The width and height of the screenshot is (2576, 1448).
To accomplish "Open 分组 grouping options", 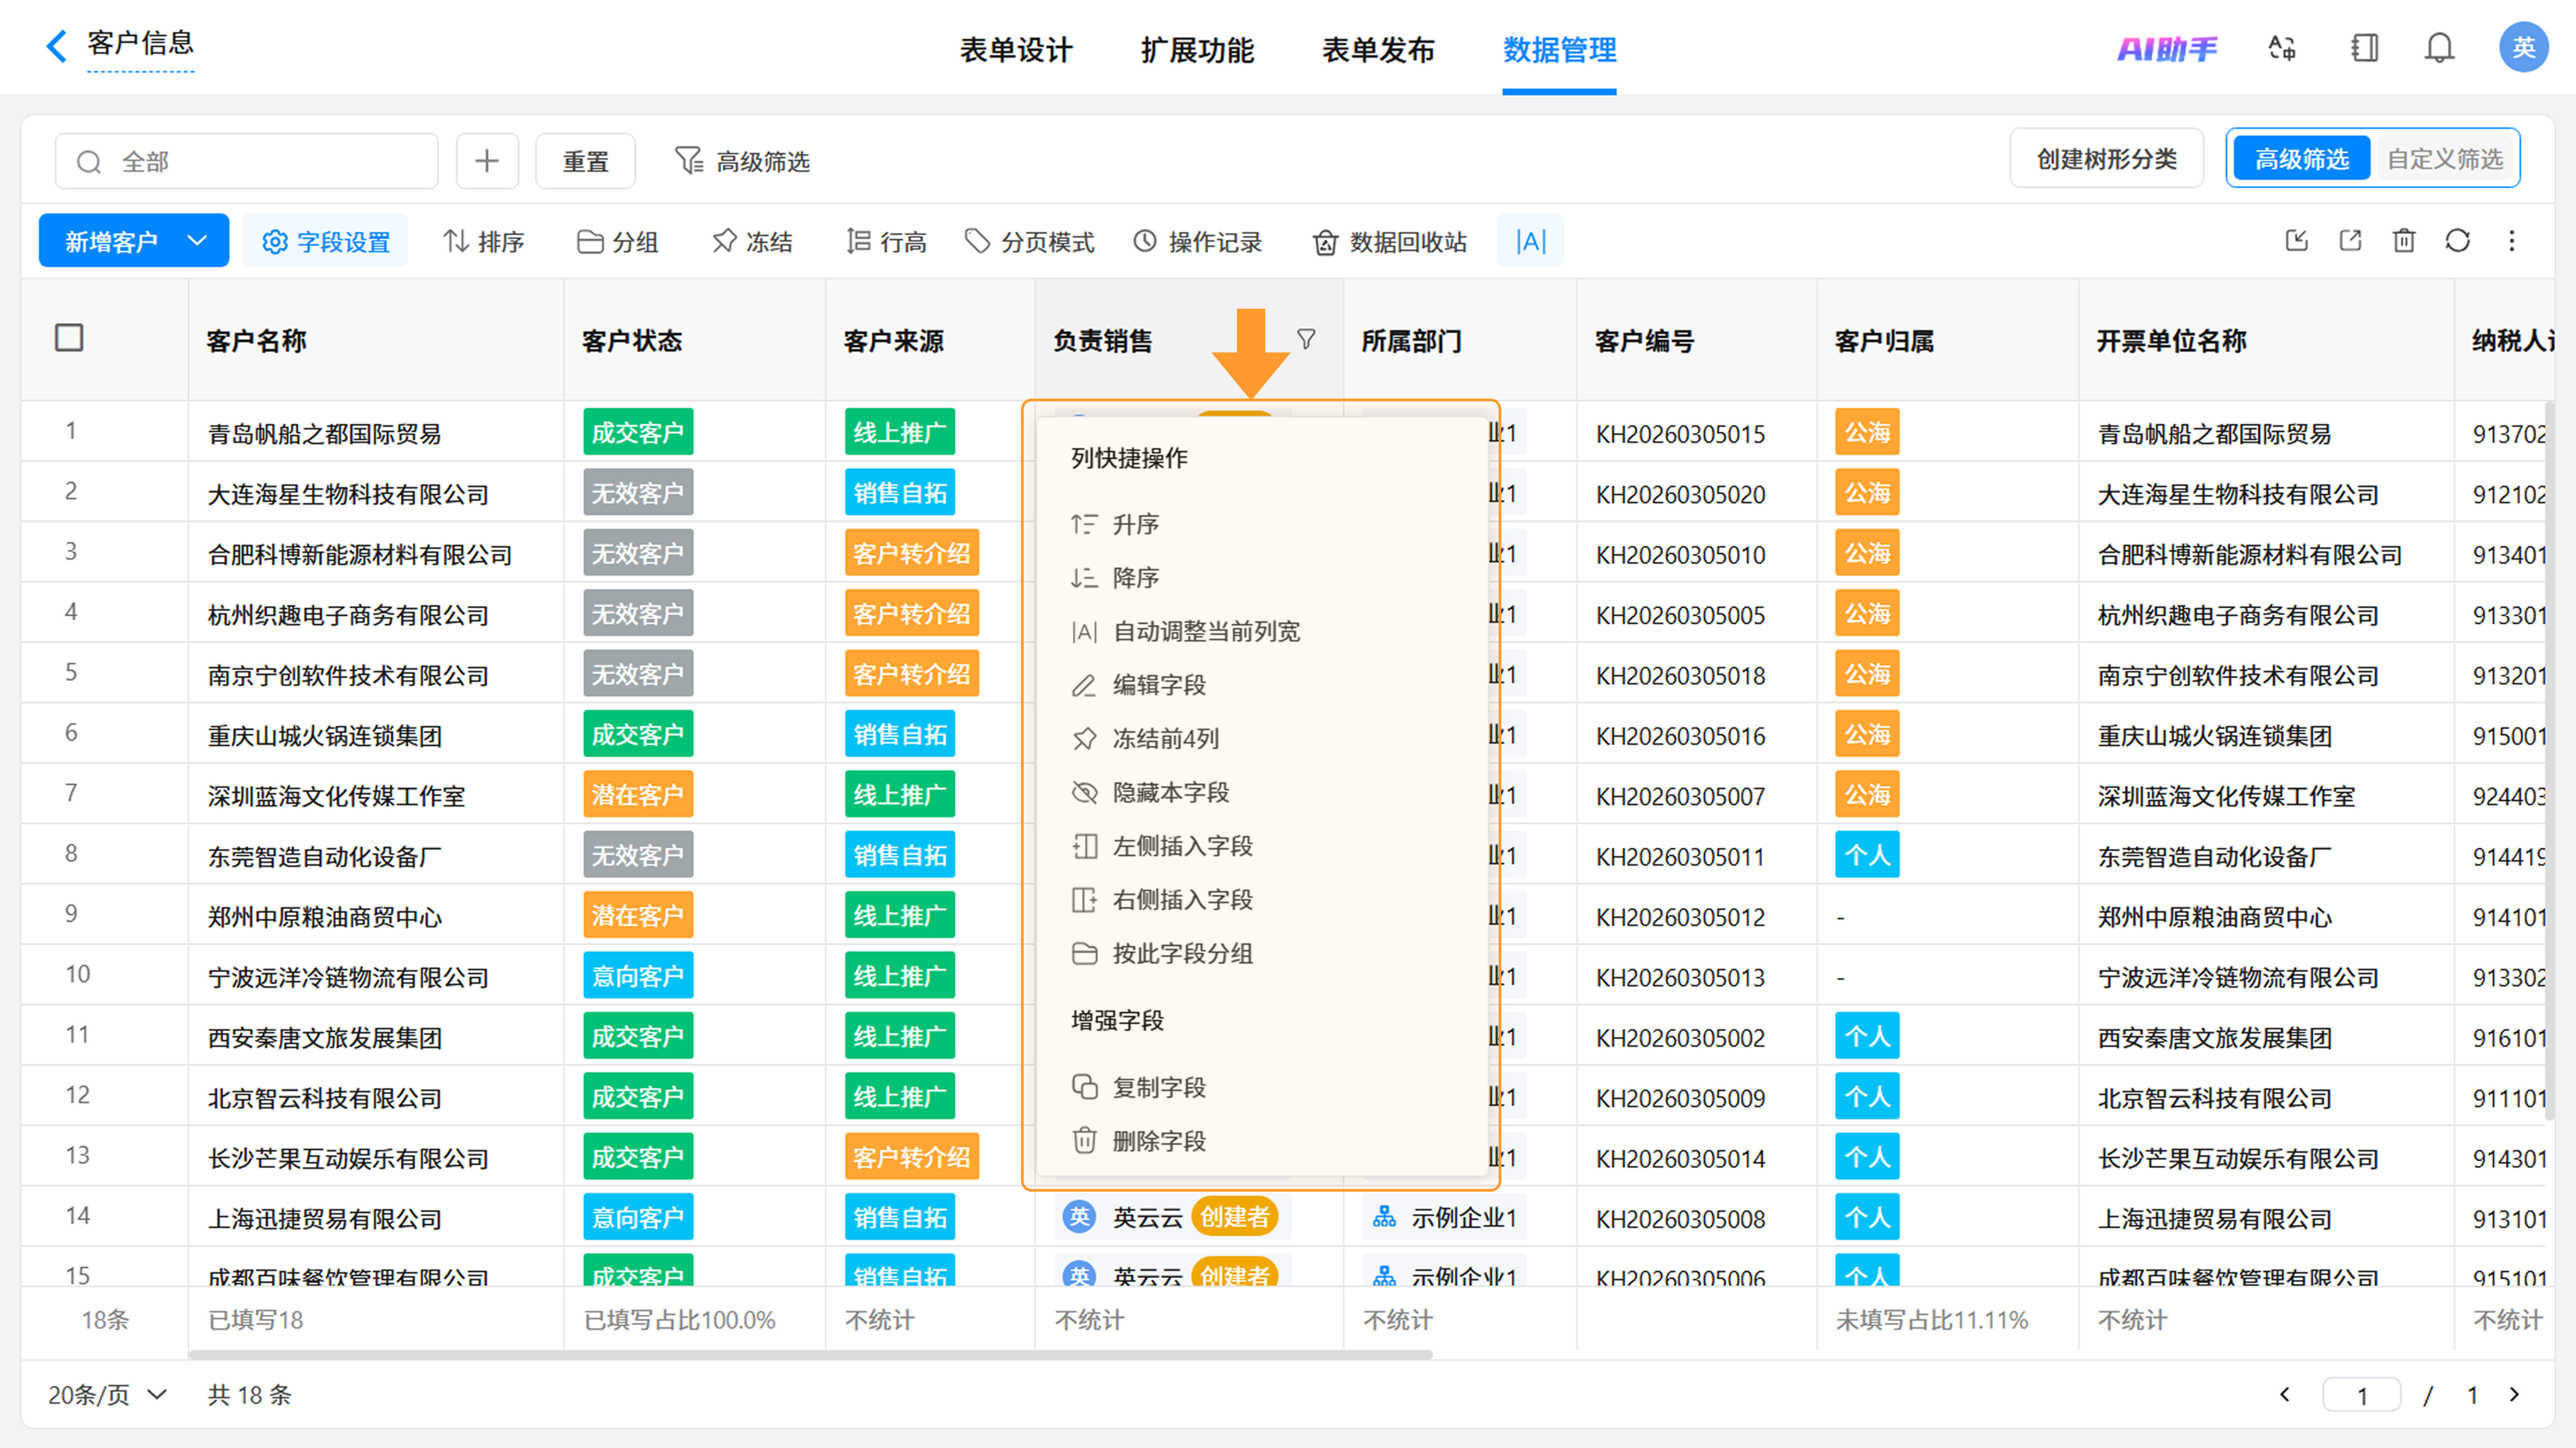I will (x=618, y=241).
